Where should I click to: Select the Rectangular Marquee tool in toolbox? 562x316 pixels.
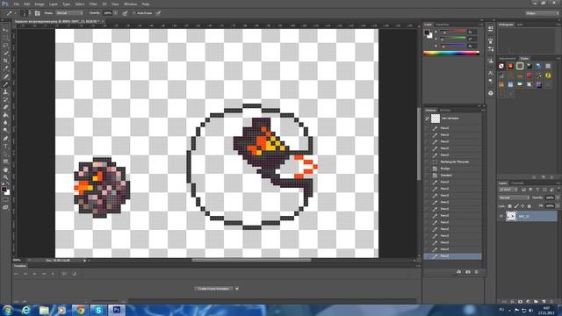5,38
